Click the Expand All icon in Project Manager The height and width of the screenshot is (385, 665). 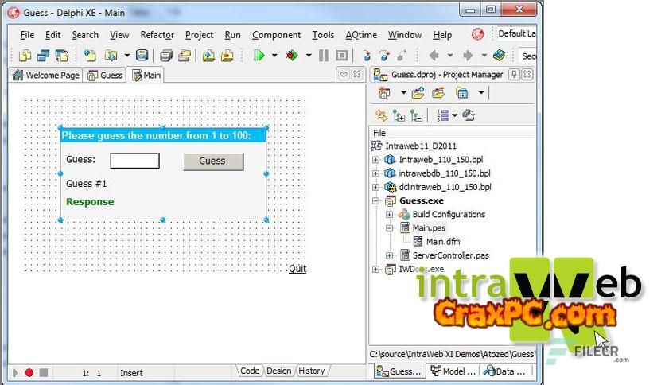point(399,115)
